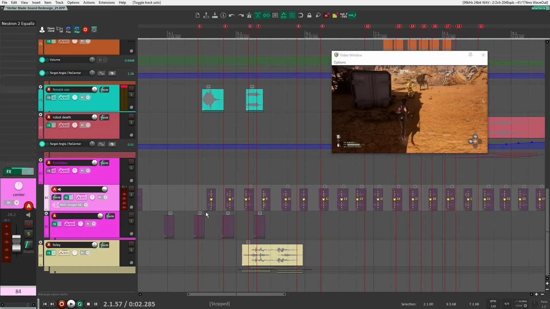Image resolution: width=550 pixels, height=309 pixels.
Task: Open the record input dropdown on foley track
Action: [88, 253]
